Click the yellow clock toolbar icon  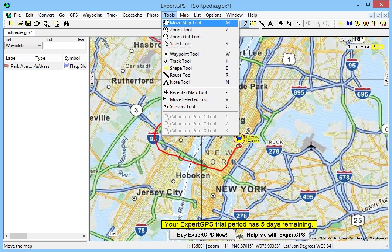click(x=358, y=24)
